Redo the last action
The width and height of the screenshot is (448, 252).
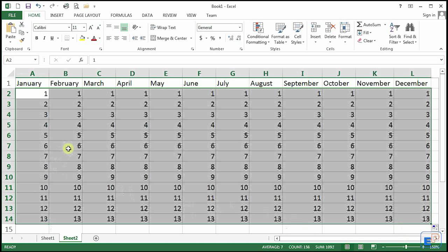(52, 6)
